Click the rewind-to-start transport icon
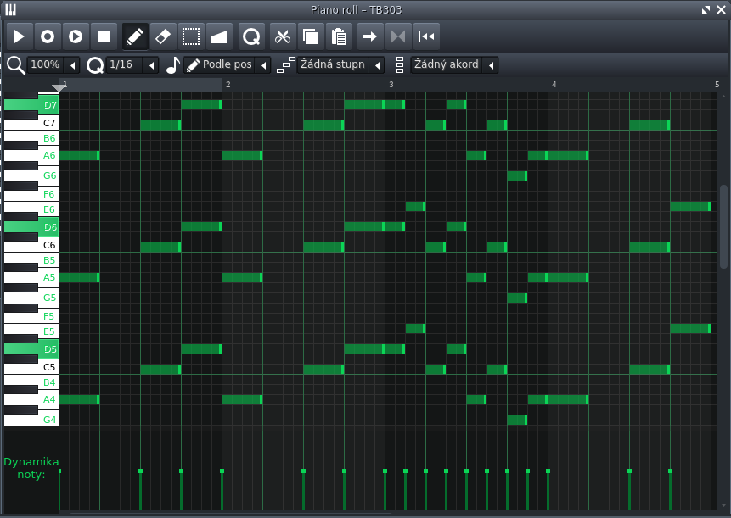Viewport: 731px width, 518px height. point(425,36)
